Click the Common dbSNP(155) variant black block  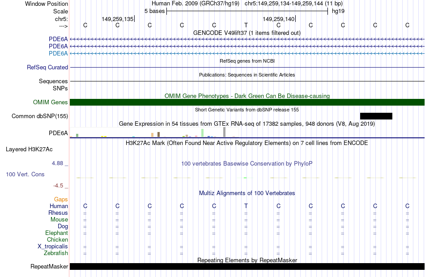tap(376, 116)
